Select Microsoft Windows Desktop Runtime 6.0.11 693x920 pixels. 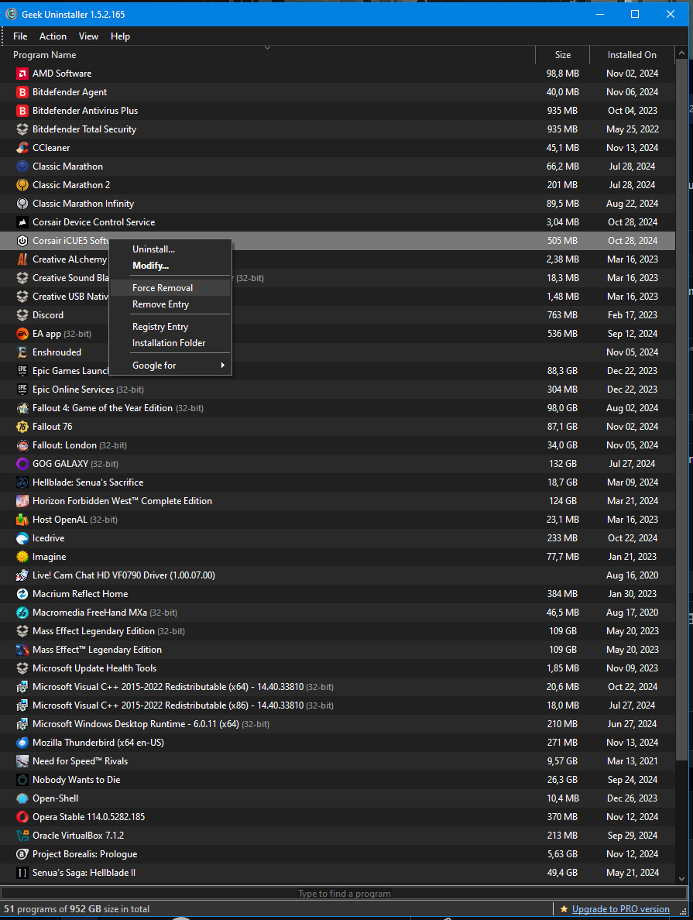[338, 724]
